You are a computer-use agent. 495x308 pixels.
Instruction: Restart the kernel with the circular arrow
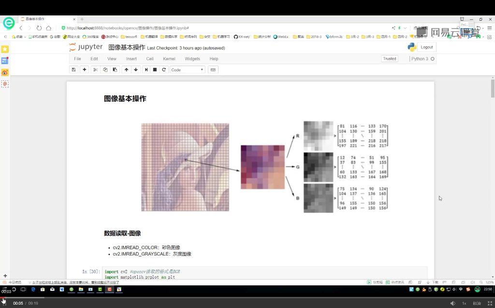point(164,69)
